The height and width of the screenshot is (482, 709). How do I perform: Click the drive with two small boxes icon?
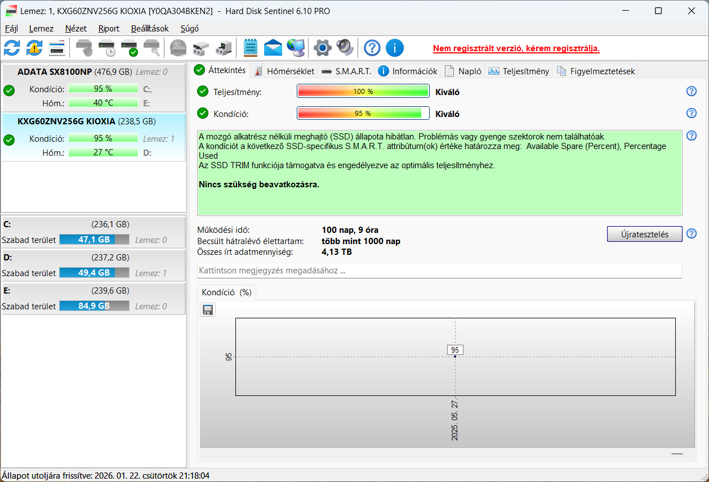[200, 48]
